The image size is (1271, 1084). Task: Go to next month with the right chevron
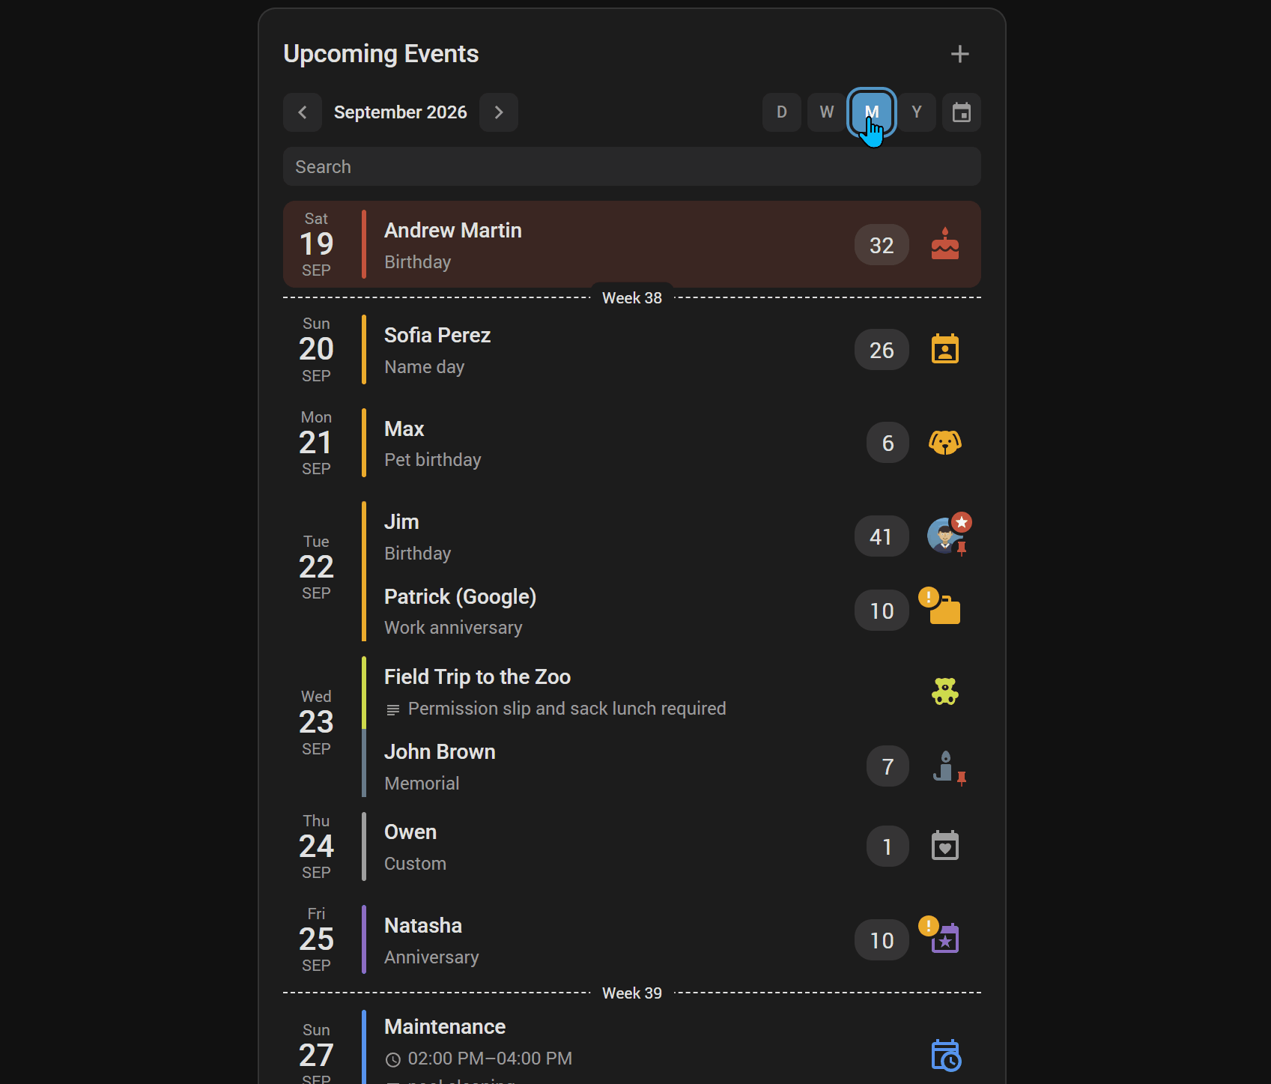(x=499, y=112)
